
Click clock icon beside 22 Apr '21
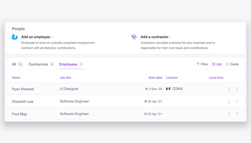[x=146, y=101]
